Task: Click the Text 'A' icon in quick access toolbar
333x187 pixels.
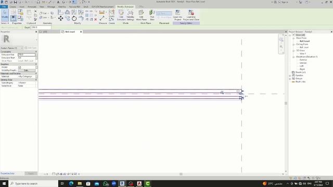Action: click(x=58, y=2)
